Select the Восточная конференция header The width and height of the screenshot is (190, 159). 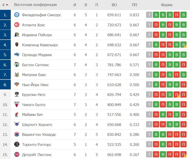coord(35,5)
